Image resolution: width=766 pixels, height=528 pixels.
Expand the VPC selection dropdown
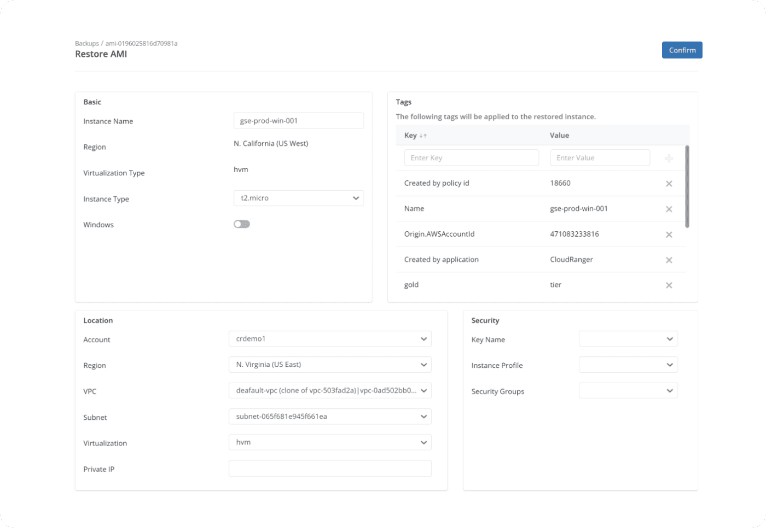point(330,391)
